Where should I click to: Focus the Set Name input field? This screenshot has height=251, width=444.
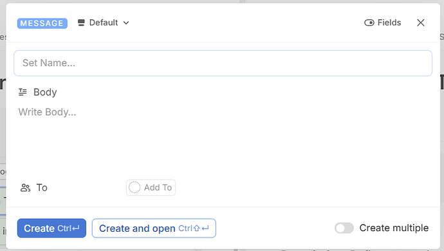[x=223, y=63]
